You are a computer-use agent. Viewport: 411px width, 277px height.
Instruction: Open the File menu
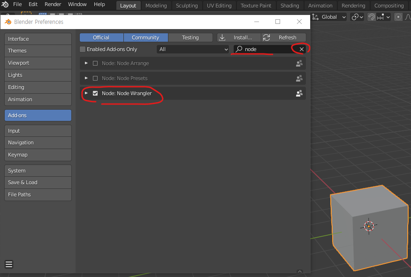[x=17, y=4]
